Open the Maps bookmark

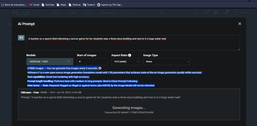pos(62,5)
